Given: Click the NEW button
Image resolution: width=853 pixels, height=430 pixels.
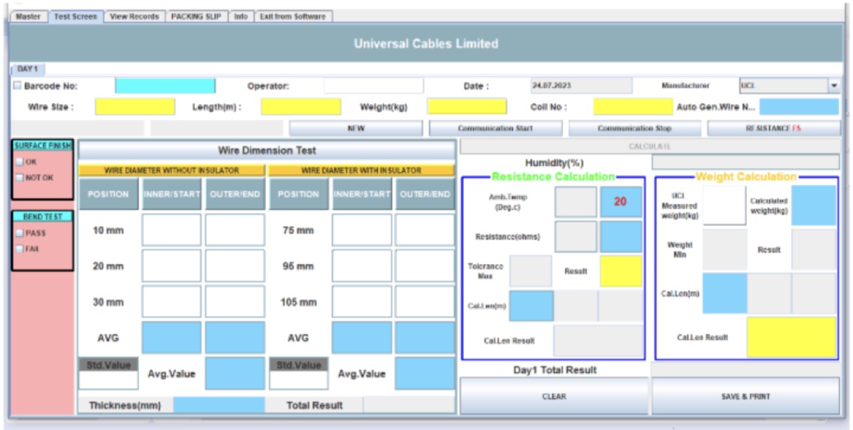Looking at the screenshot, I should point(356,128).
